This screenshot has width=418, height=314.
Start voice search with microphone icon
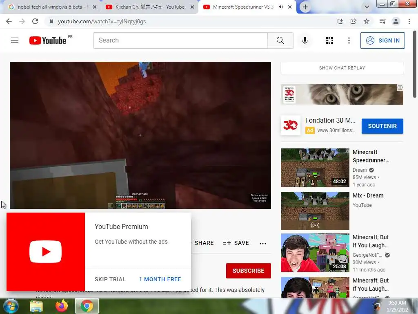(x=305, y=40)
